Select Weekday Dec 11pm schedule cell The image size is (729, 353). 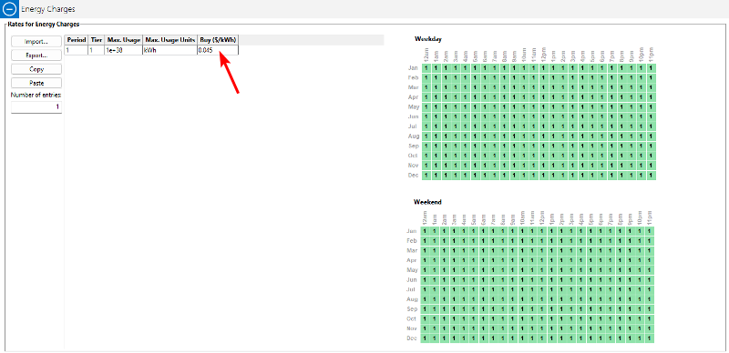tap(651, 176)
